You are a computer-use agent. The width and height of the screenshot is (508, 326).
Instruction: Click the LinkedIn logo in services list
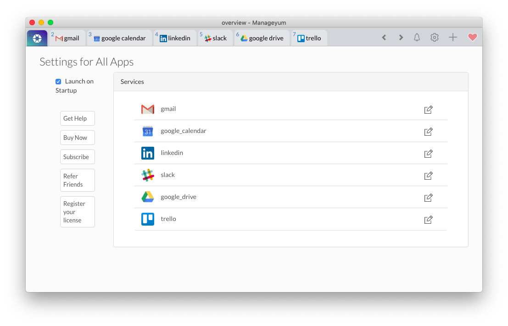click(x=148, y=153)
